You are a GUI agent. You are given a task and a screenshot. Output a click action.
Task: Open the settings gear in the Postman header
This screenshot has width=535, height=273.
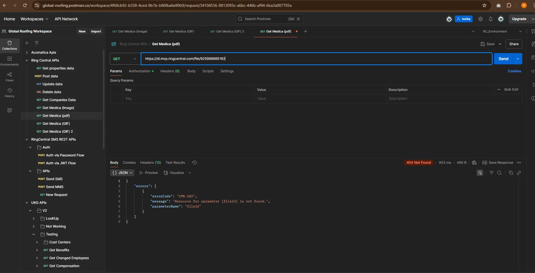click(481, 19)
